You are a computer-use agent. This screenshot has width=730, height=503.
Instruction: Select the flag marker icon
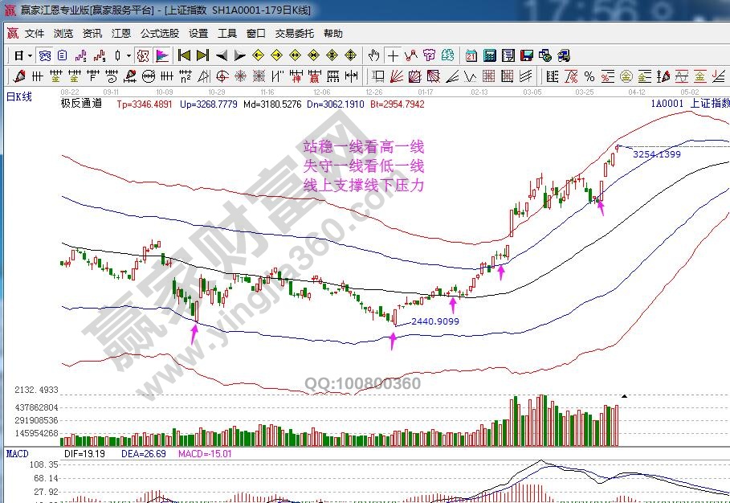coord(162,55)
